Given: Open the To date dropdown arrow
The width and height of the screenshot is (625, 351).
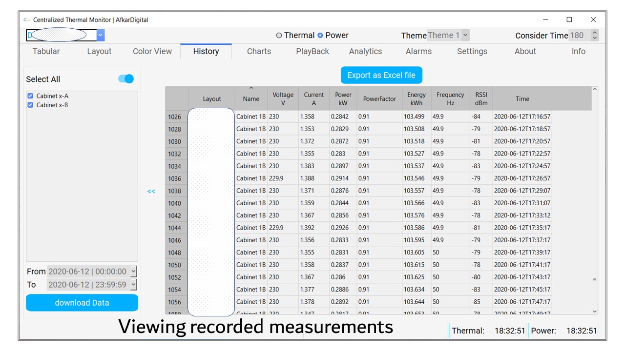Looking at the screenshot, I should (x=134, y=285).
